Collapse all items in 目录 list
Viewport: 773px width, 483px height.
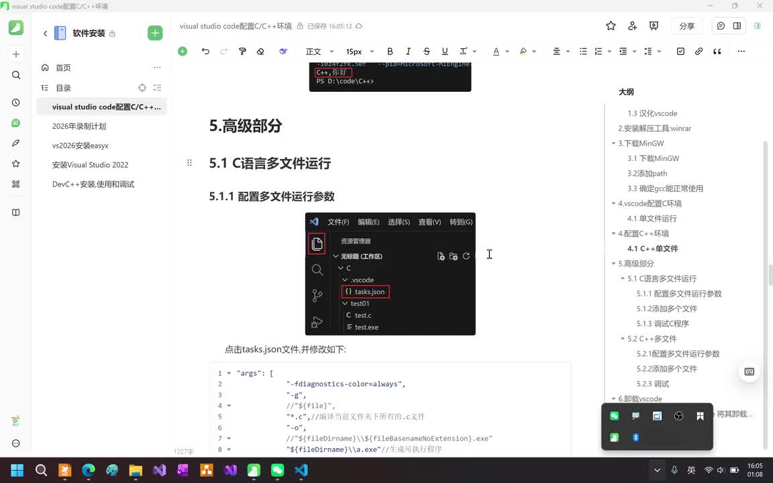pos(157,88)
